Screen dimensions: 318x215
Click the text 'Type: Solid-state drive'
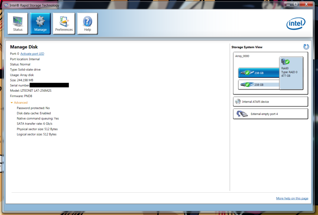pyautogui.click(x=25, y=70)
